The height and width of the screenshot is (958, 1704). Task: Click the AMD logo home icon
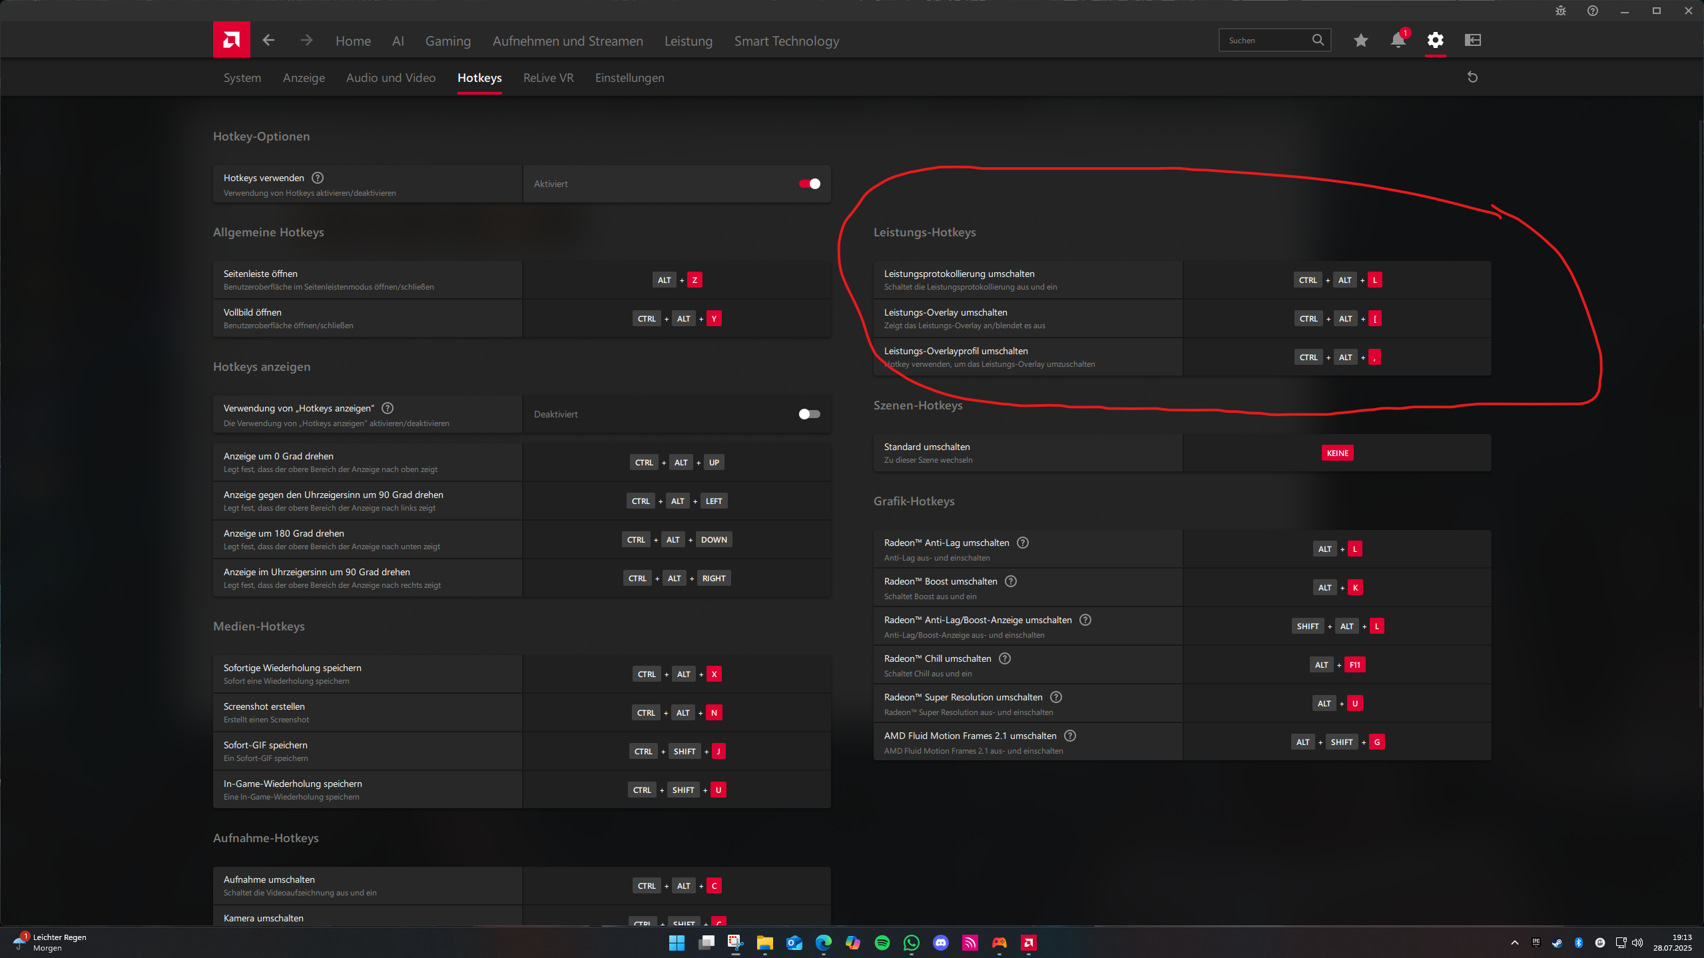point(231,40)
